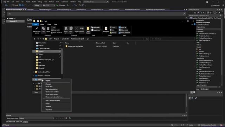Switch to the Explorer View ribbon tab

tap(56, 24)
